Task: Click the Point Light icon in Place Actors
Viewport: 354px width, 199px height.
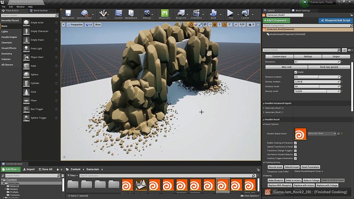Action: point(26,48)
